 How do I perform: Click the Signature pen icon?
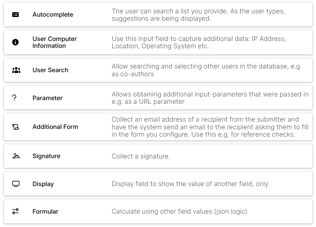16,156
